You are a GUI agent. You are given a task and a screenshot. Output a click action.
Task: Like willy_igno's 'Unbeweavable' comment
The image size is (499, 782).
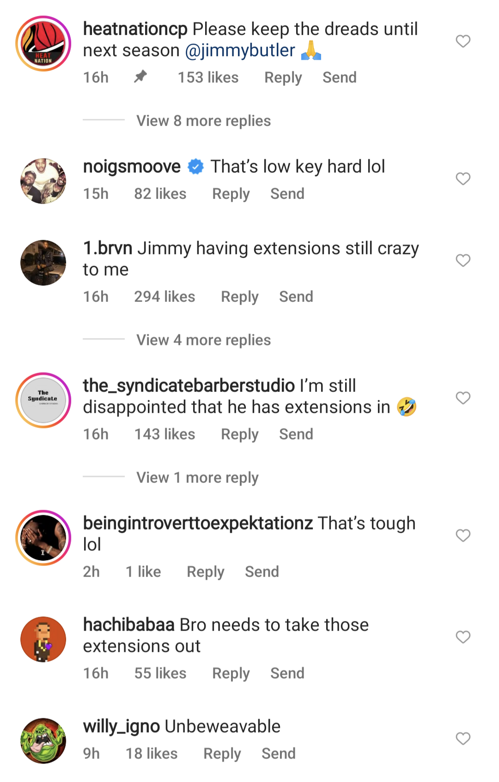pos(462,739)
